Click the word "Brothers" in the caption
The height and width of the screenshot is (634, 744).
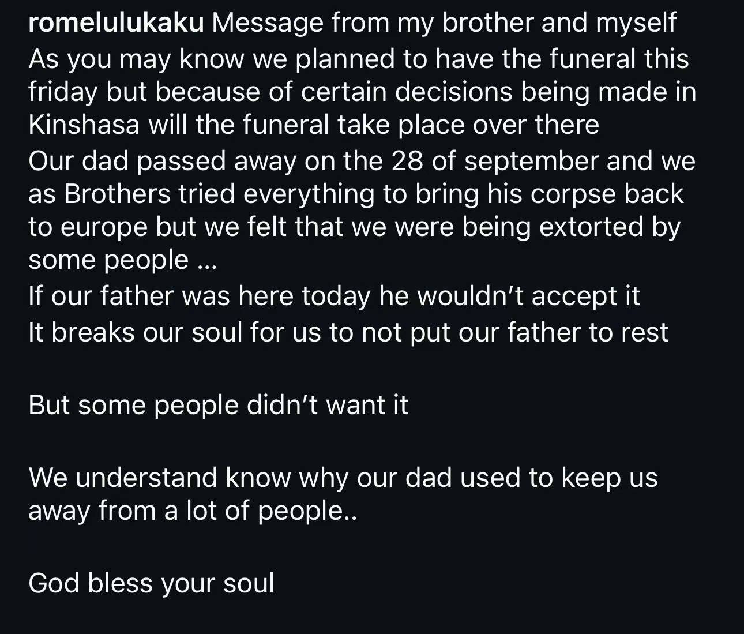click(117, 194)
